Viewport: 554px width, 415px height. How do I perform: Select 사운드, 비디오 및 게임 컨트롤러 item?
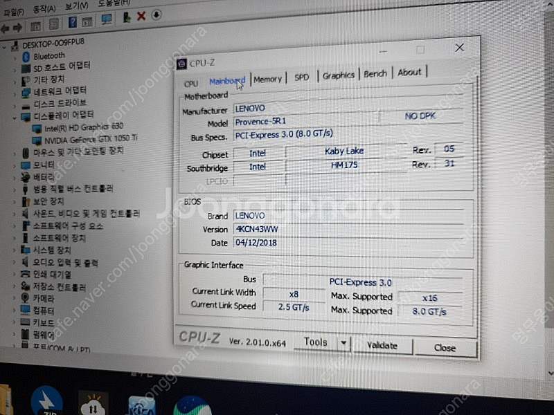[87, 214]
